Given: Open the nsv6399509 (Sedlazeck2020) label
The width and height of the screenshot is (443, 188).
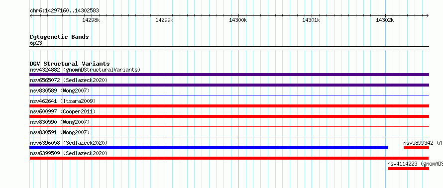Looking at the screenshot, I should tap(69, 153).
